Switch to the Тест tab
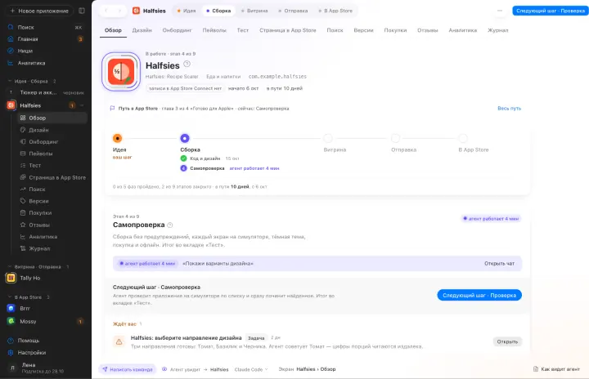589x379 pixels. tap(243, 30)
